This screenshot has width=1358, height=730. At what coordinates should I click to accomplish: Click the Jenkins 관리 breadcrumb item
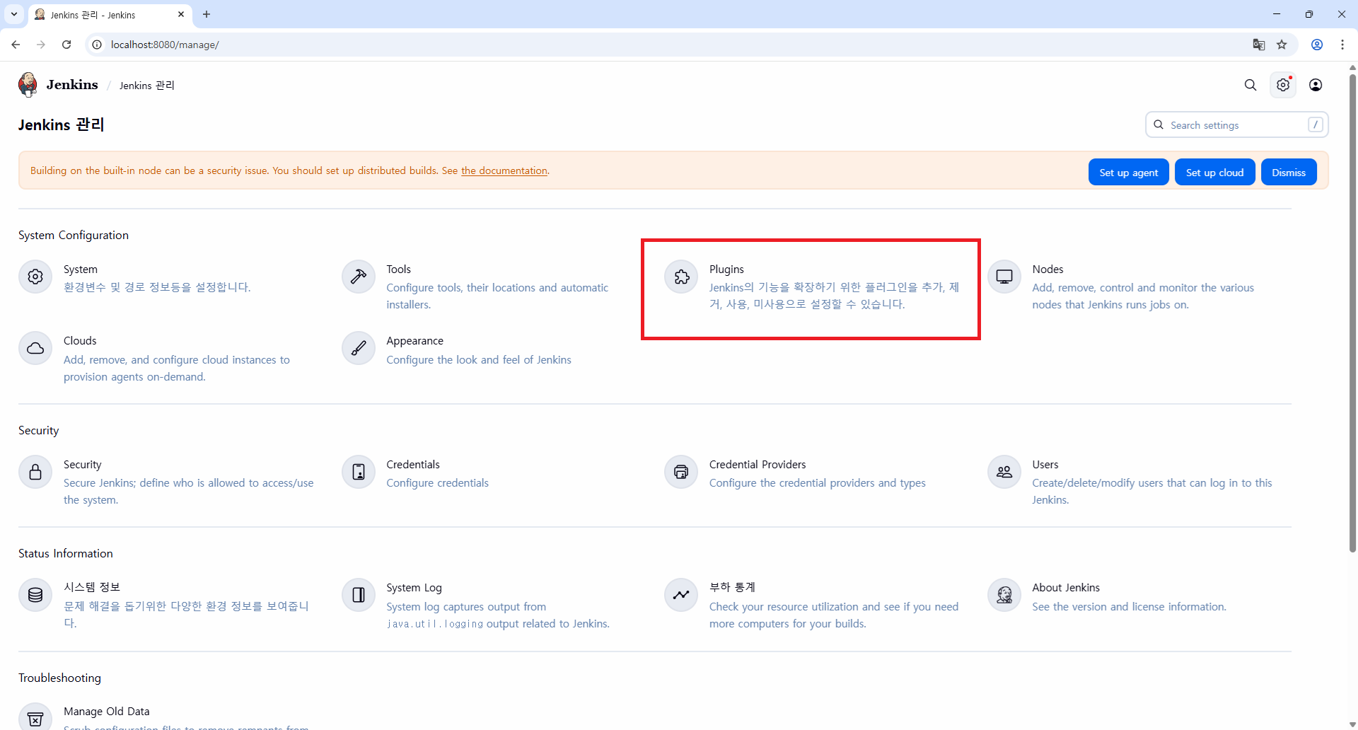click(147, 86)
